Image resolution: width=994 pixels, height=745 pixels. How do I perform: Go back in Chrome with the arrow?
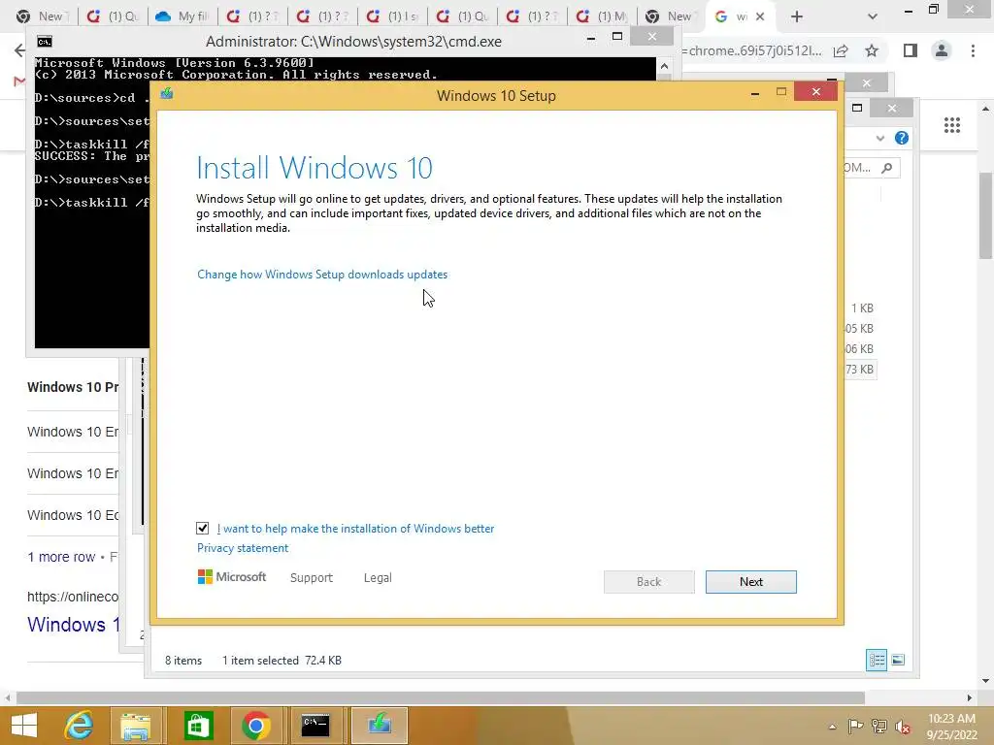[x=19, y=50]
